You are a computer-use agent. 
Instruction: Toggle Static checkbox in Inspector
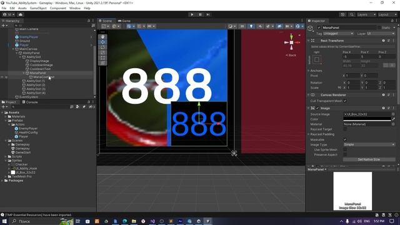[x=379, y=27]
